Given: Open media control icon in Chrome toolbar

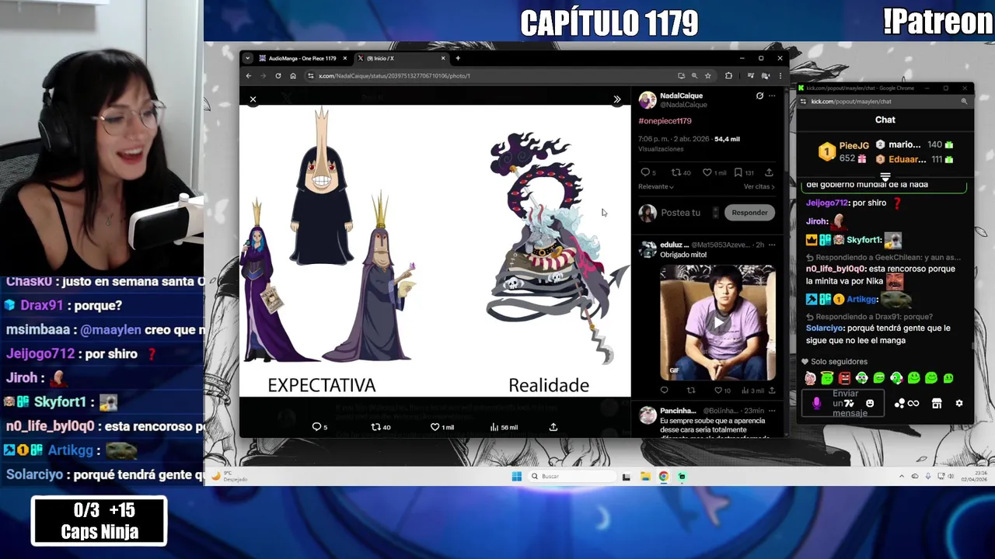Looking at the screenshot, I should (x=750, y=76).
